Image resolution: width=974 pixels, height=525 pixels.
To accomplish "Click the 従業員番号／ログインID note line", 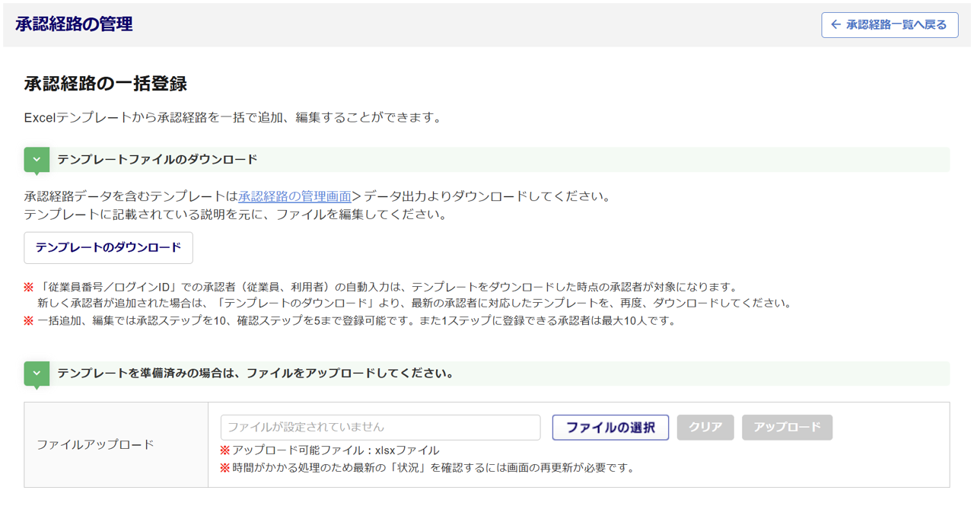I will 381,288.
